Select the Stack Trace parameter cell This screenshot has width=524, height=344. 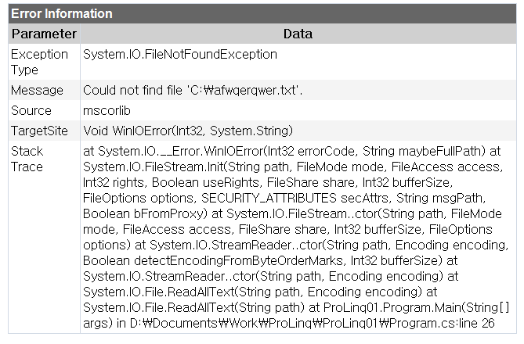pyautogui.click(x=27, y=158)
